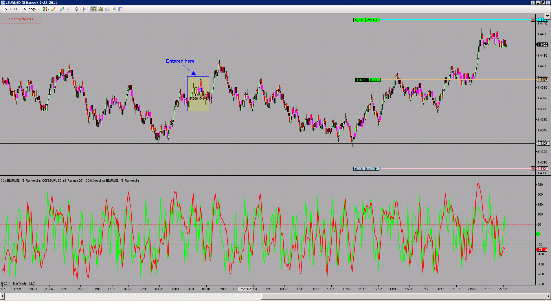Open the Indicators line-chart icon

click(107, 9)
